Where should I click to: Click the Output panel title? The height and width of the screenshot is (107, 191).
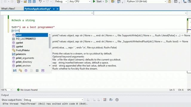[x=5, y=95]
